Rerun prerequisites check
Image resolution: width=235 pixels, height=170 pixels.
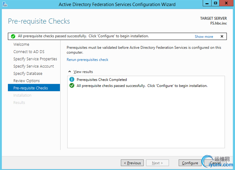point(87,60)
